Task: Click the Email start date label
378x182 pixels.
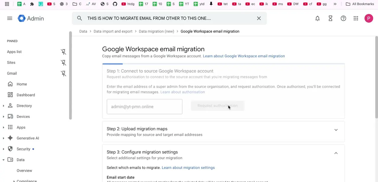Action: (120, 177)
